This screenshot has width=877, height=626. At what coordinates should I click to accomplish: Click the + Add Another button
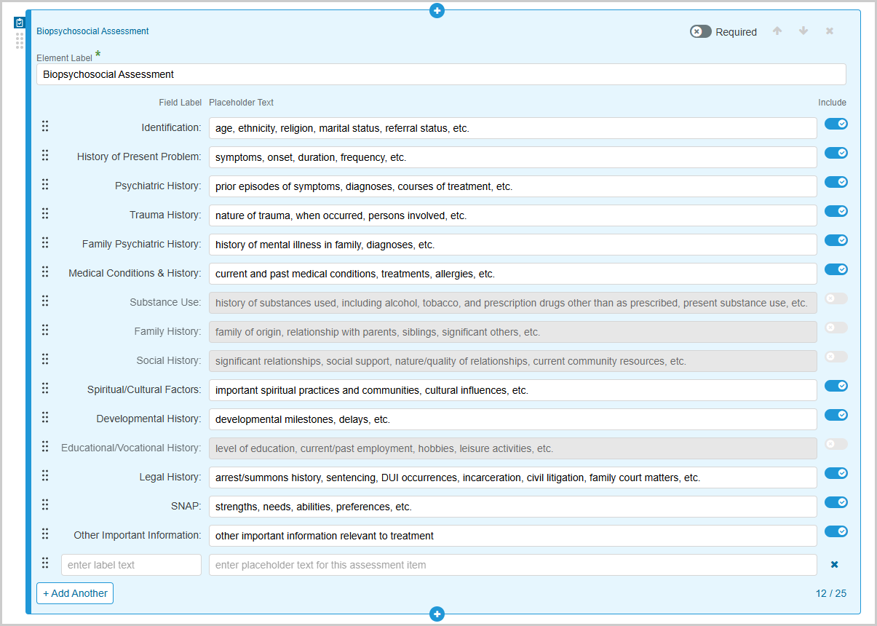click(x=75, y=593)
